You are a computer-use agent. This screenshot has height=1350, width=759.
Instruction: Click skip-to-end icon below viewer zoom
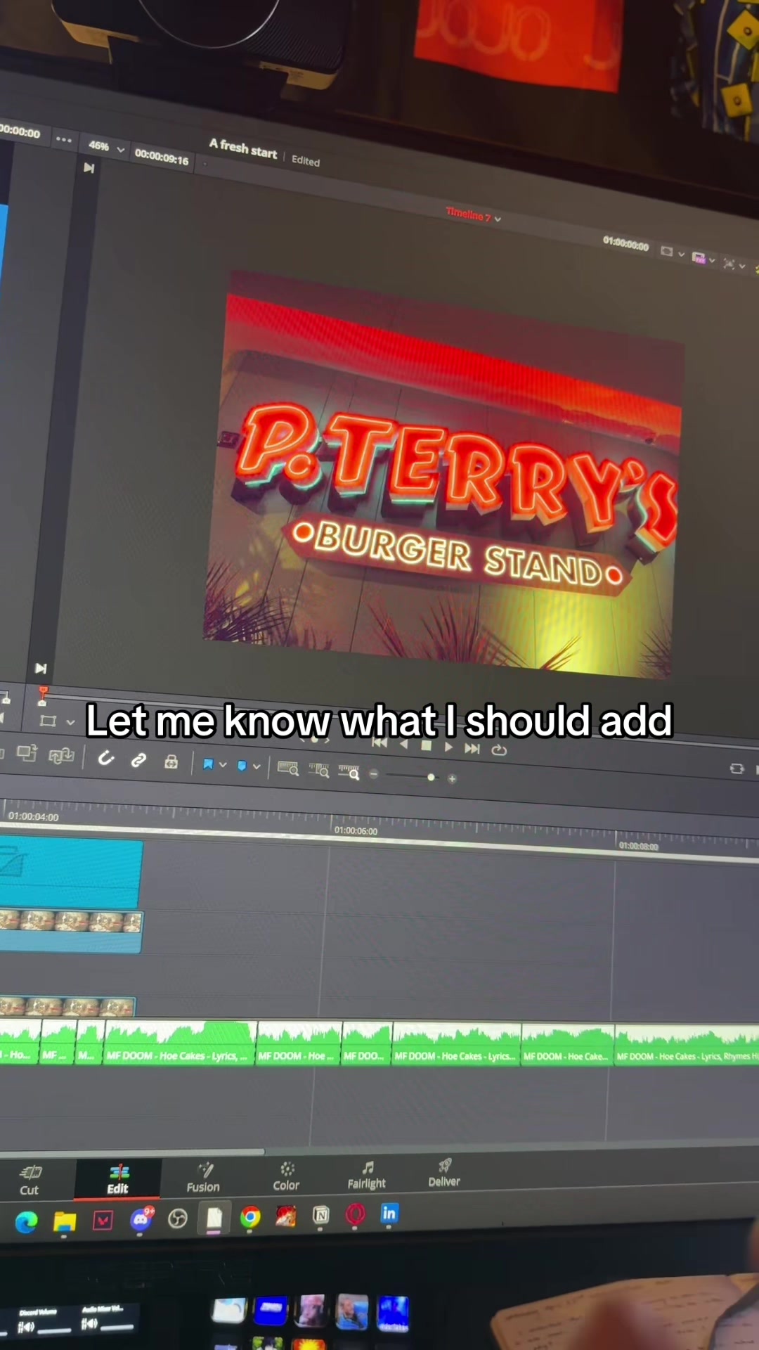tap(89, 167)
